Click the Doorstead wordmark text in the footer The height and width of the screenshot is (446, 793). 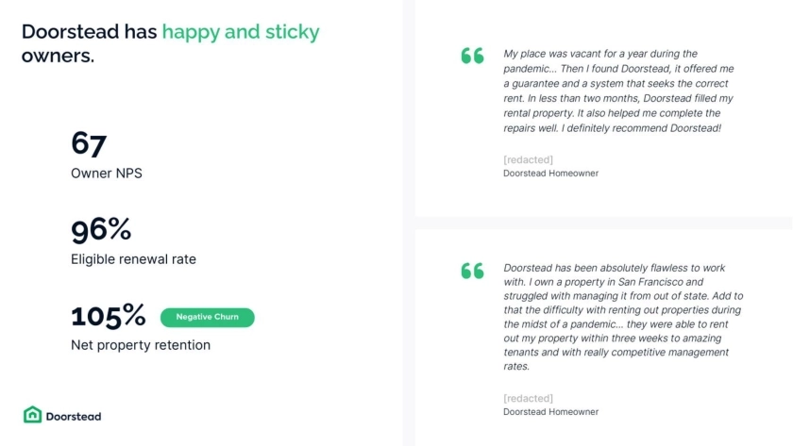coord(75,416)
